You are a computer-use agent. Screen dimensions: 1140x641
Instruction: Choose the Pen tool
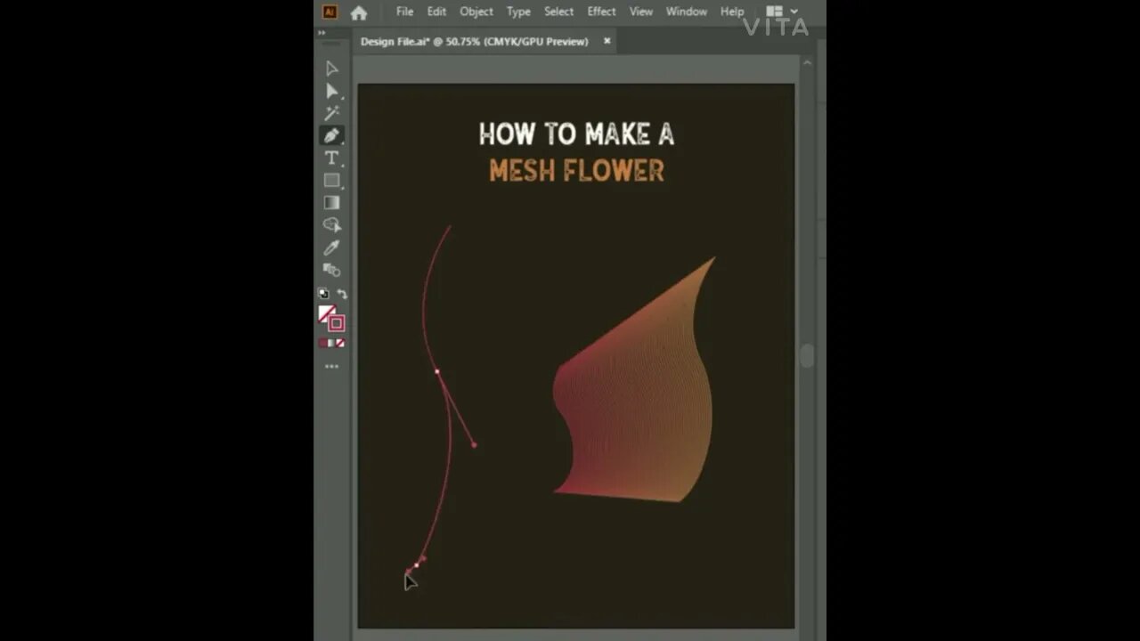[x=331, y=135]
